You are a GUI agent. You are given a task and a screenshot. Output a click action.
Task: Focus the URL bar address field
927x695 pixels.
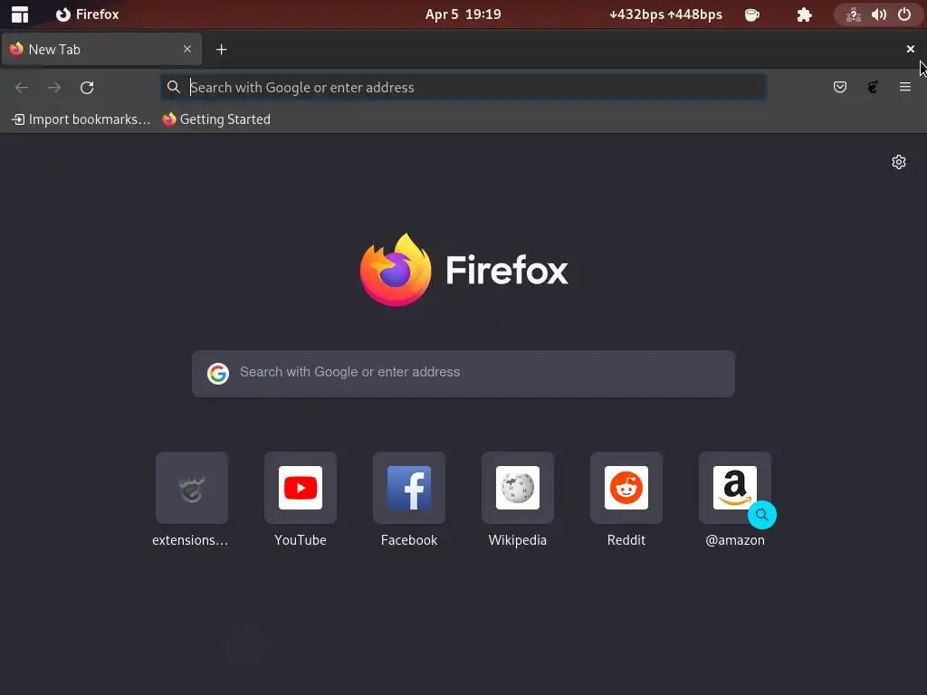[x=463, y=88]
